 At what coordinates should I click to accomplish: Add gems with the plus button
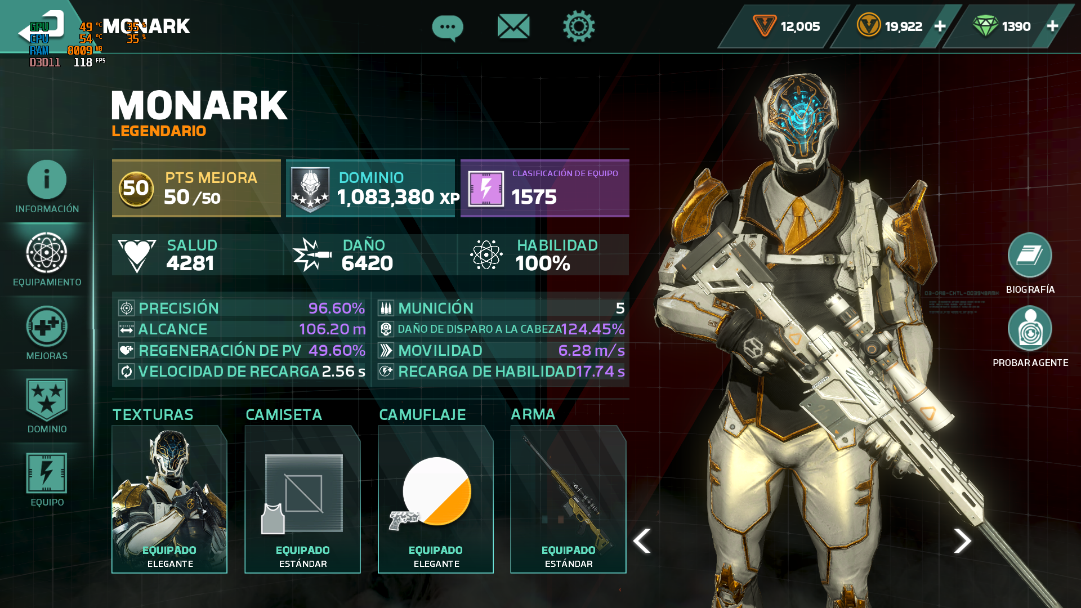coord(1052,26)
